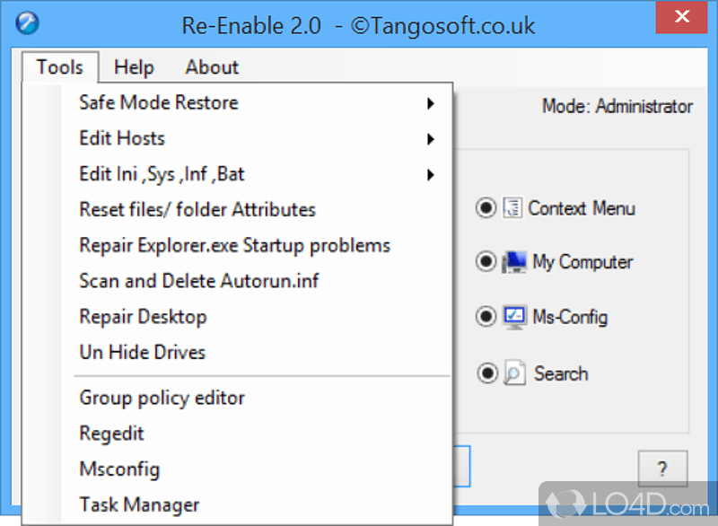Select Repair Desktop from the Tools menu
This screenshot has height=526, width=718.
tap(143, 316)
